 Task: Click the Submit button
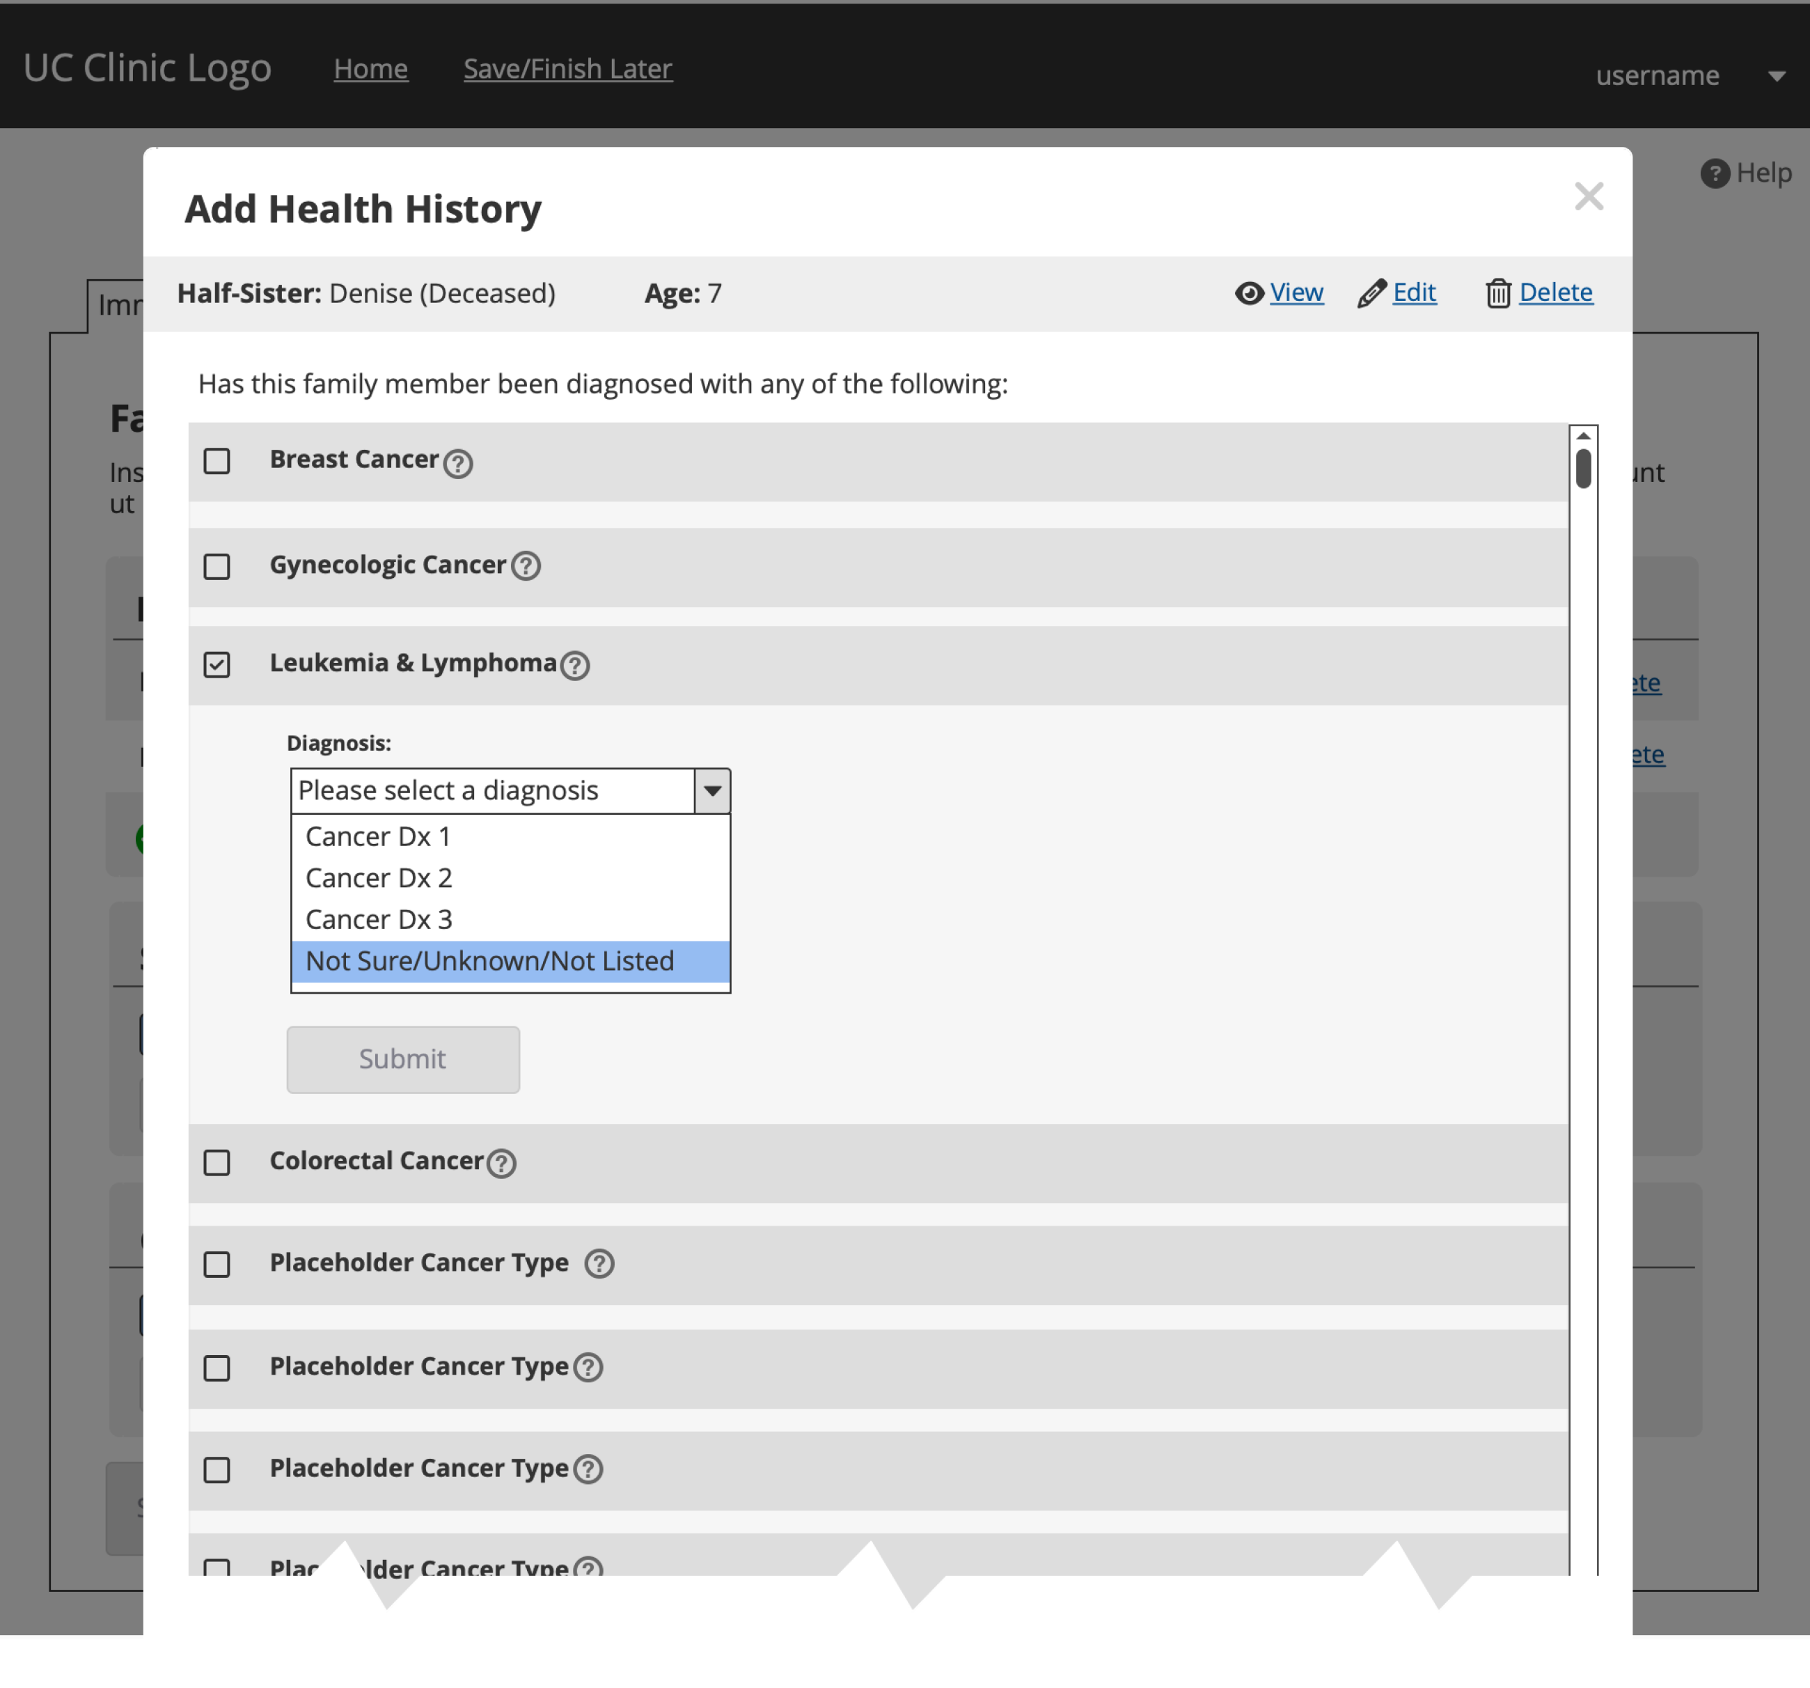(402, 1059)
